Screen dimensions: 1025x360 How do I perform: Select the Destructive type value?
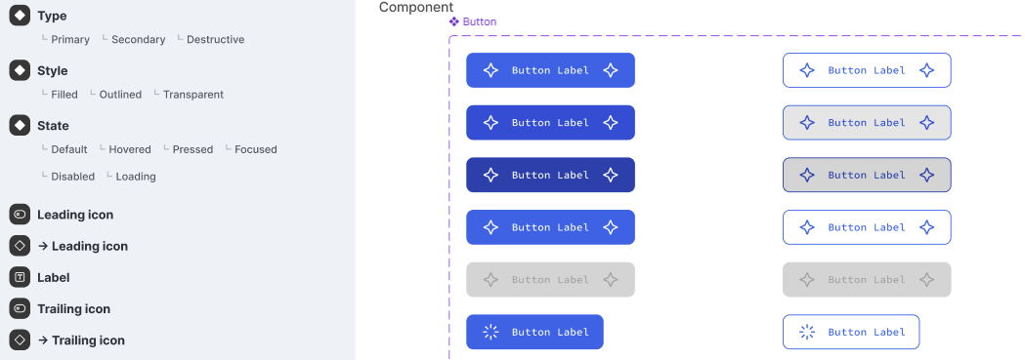click(x=215, y=40)
